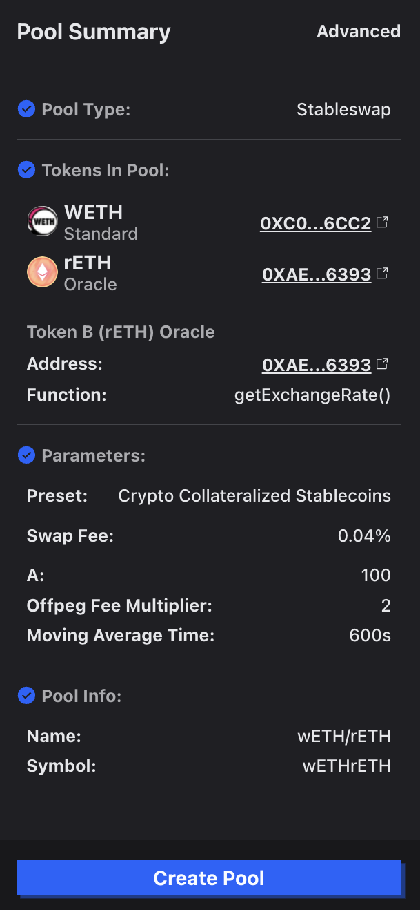420x910 pixels.
Task: Click the 0XAE...6393 Oracle address text
Action: tap(316, 364)
